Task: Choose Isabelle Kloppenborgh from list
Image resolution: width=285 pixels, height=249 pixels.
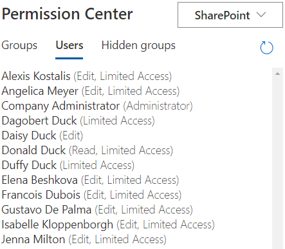Action: [108, 224]
